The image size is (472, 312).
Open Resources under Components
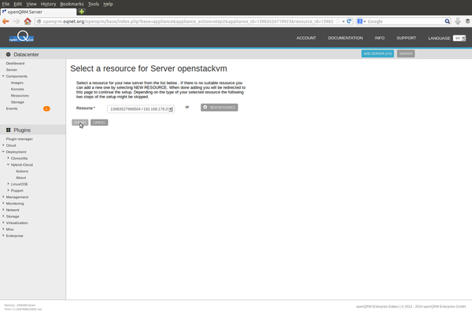pos(20,96)
